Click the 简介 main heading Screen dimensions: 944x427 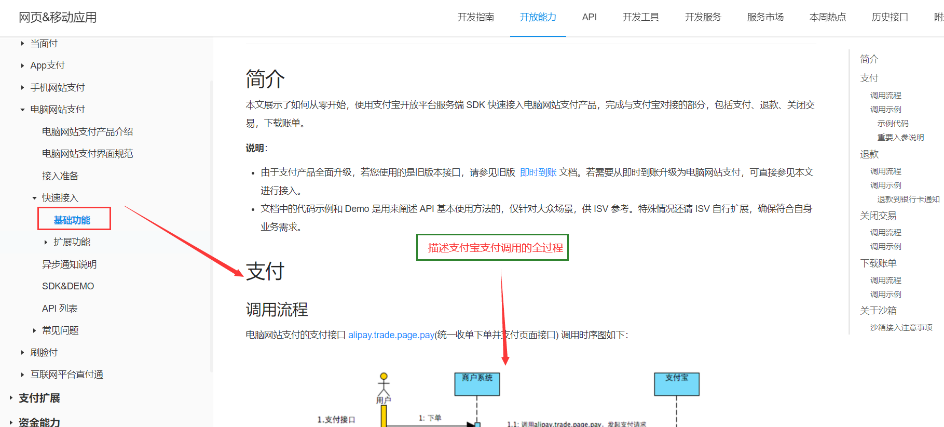pyautogui.click(x=265, y=79)
